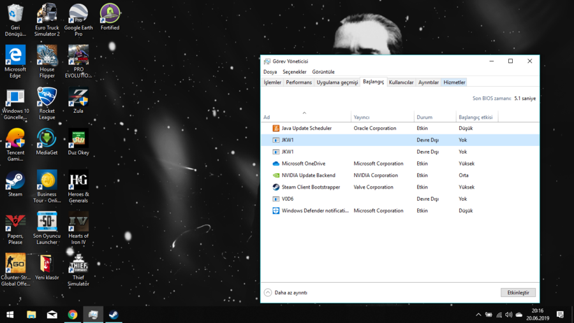
Task: Open the Recycle Bin desktop icon
Action: (x=15, y=20)
